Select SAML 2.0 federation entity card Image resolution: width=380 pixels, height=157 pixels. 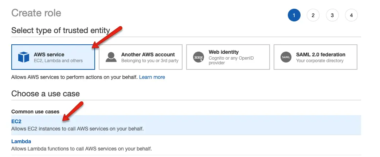[x=316, y=57]
